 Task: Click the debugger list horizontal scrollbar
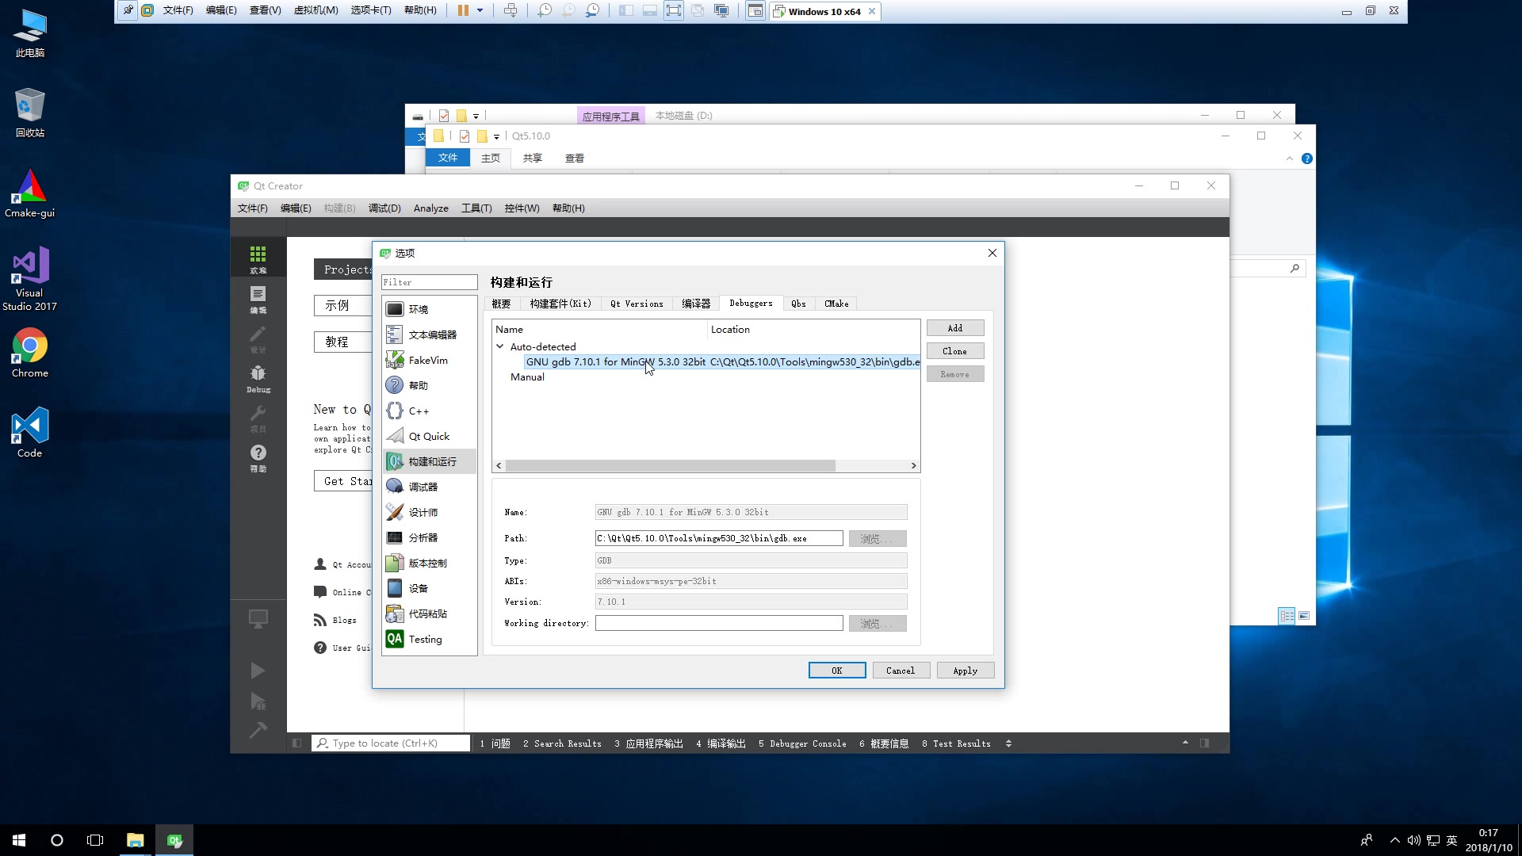coord(670,466)
